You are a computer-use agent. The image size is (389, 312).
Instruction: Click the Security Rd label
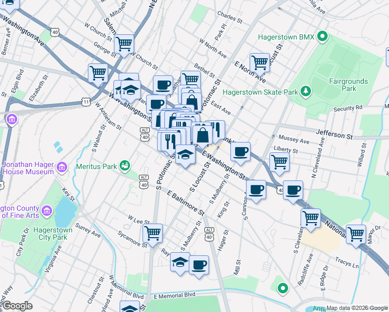[x=348, y=108]
